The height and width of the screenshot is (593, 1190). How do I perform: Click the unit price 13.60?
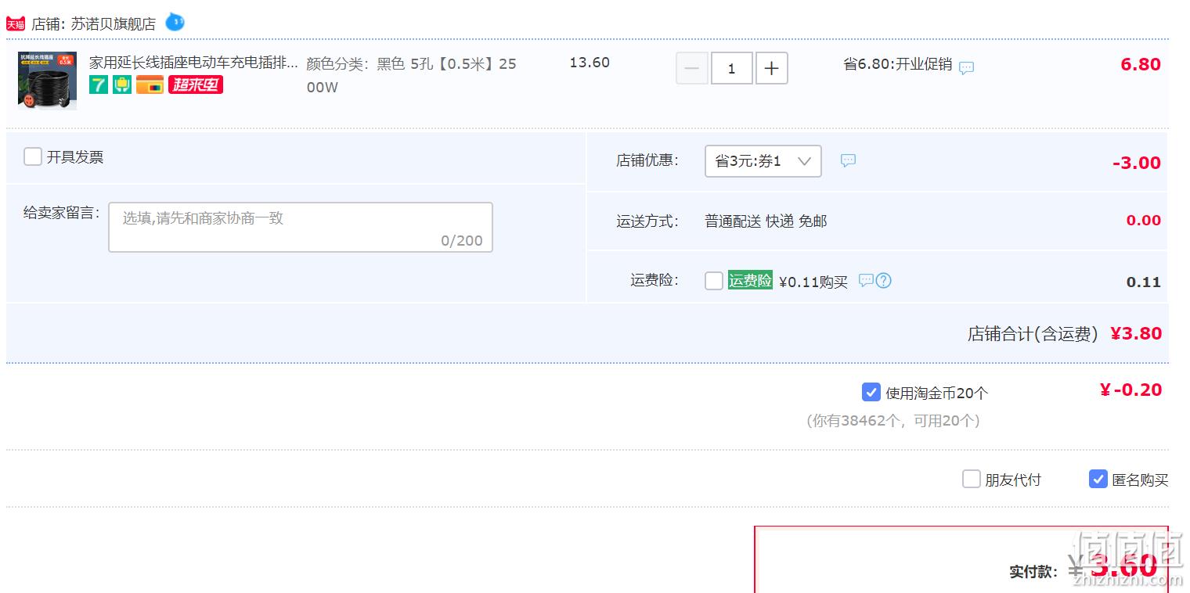click(x=590, y=63)
